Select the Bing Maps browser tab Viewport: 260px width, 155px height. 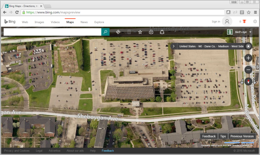[23, 6]
